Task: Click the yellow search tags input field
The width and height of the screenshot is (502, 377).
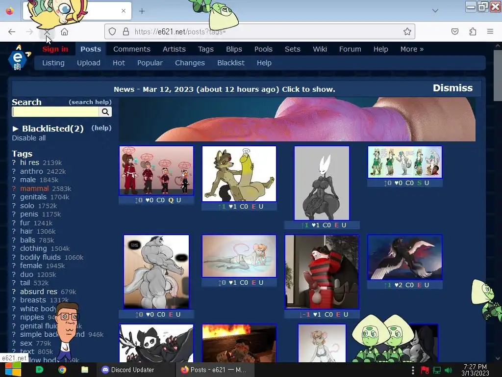Action: tap(56, 111)
